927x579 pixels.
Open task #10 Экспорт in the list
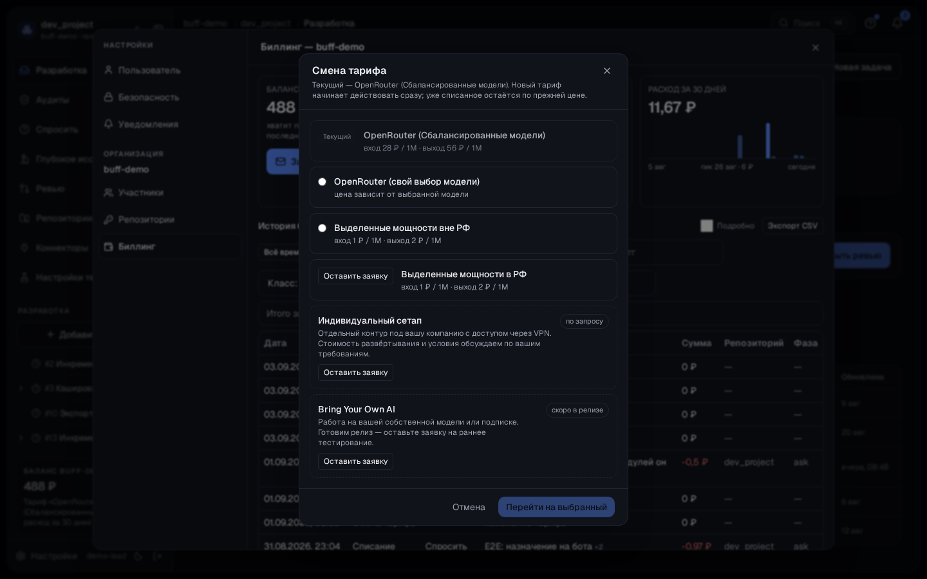pyautogui.click(x=68, y=413)
